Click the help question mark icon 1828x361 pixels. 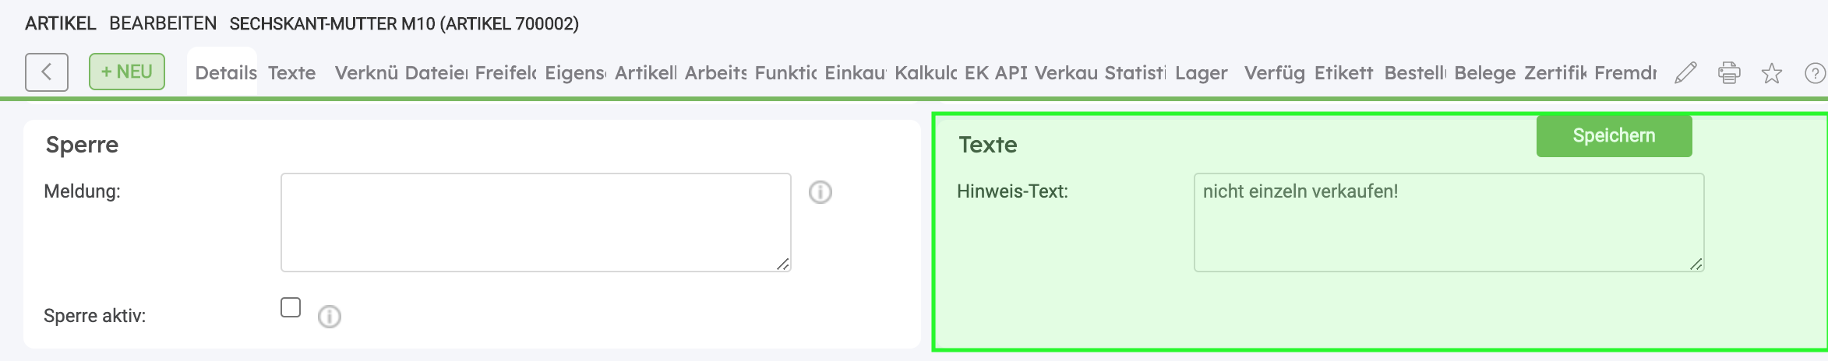click(x=1815, y=73)
